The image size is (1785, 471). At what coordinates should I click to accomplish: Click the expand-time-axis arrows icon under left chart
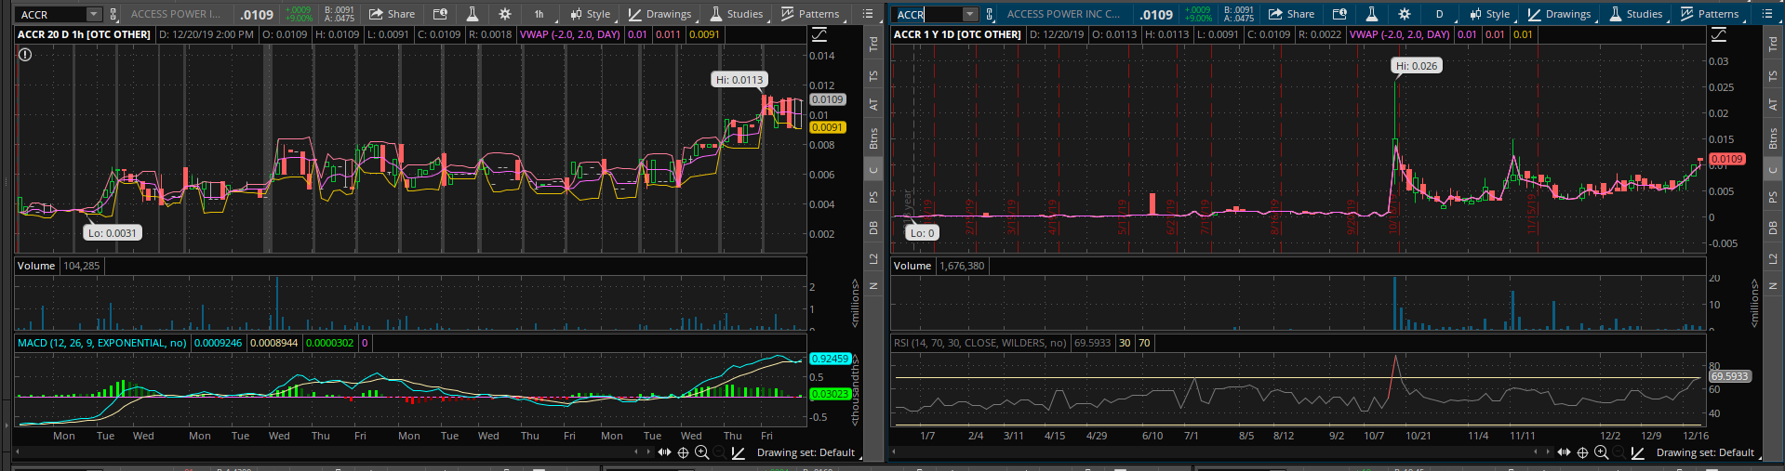(664, 452)
